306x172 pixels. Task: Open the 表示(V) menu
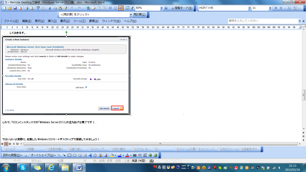pos(39,21)
